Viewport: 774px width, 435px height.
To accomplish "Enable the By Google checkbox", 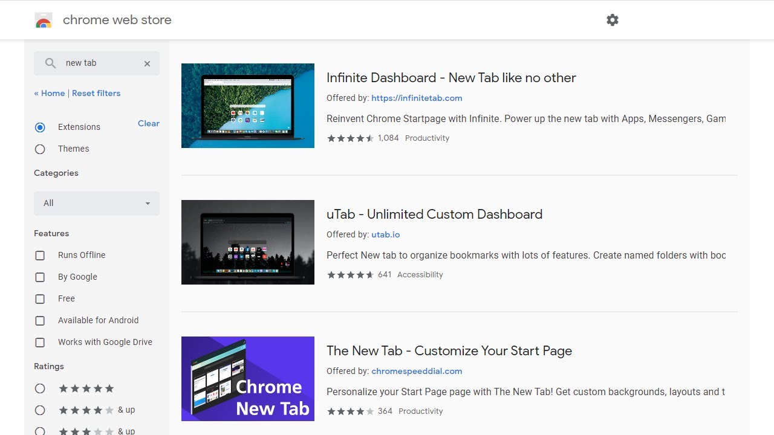I will tap(40, 277).
